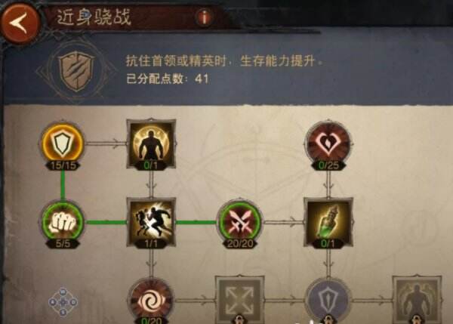
Task: Select the fist talent node showing 5/5
Action: pyautogui.click(x=63, y=222)
